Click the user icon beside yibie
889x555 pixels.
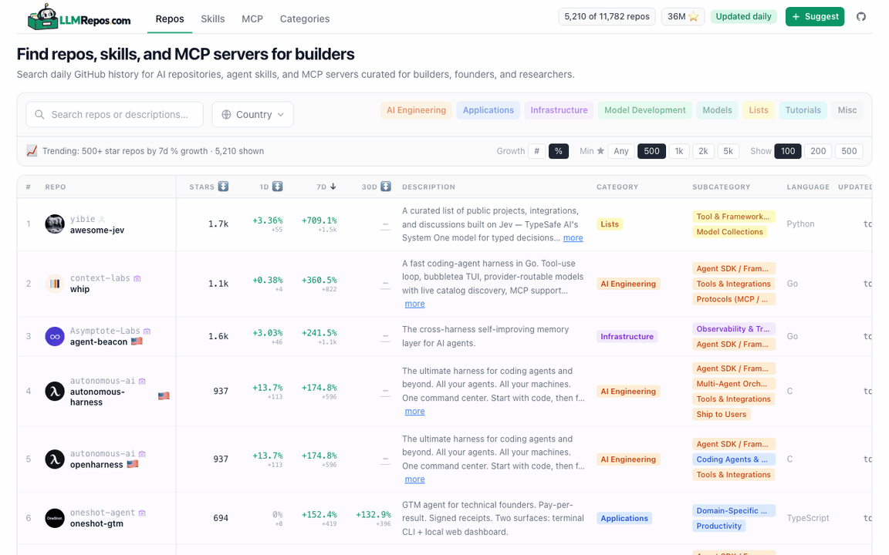click(102, 219)
